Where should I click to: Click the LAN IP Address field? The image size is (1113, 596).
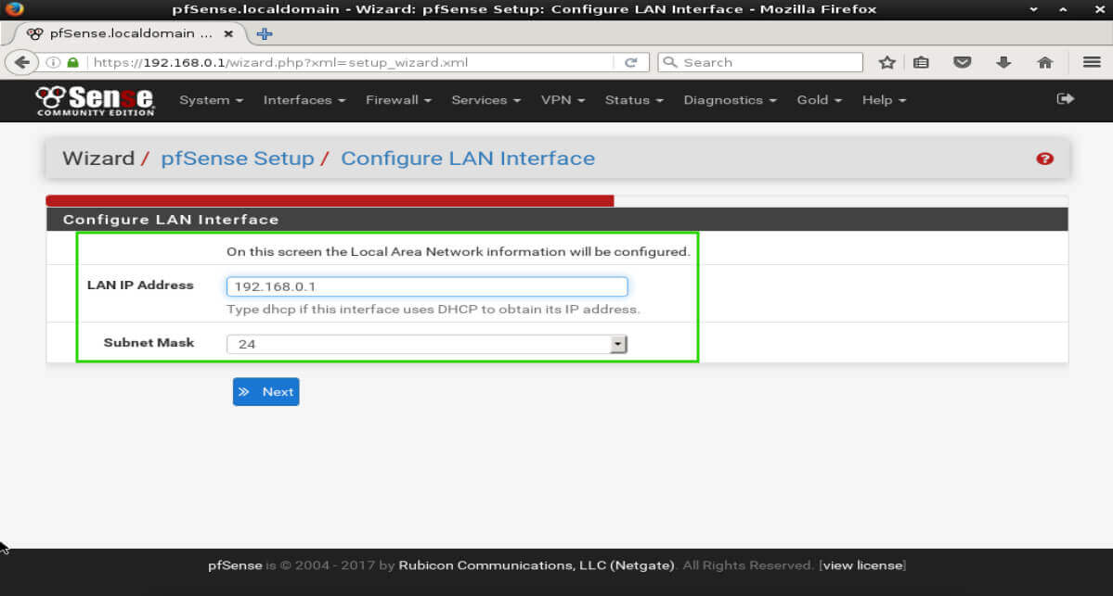[427, 286]
